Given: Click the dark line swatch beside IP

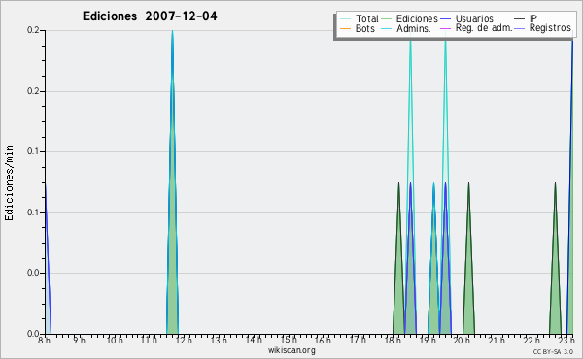Looking at the screenshot, I should (x=520, y=19).
